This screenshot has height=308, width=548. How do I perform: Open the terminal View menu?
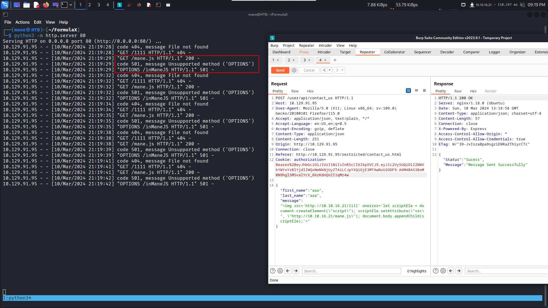(x=50, y=22)
